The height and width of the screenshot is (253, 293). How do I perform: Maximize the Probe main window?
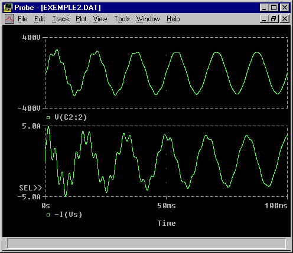(x=274, y=8)
